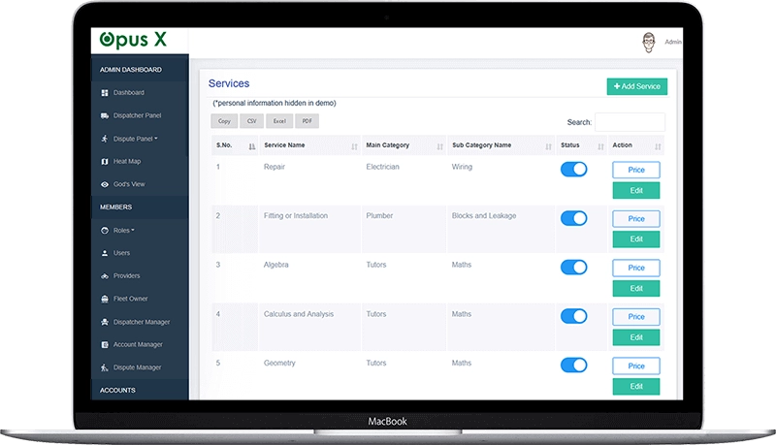Export table as CSV
Viewport: 776px width, 445px height.
click(251, 121)
